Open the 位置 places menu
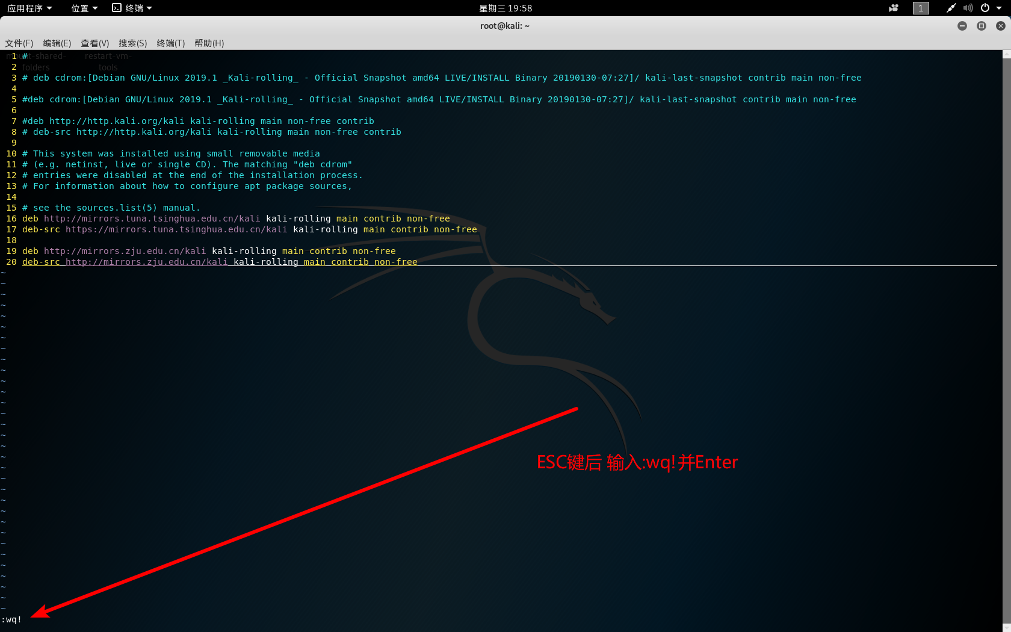The height and width of the screenshot is (632, 1011). click(x=84, y=8)
